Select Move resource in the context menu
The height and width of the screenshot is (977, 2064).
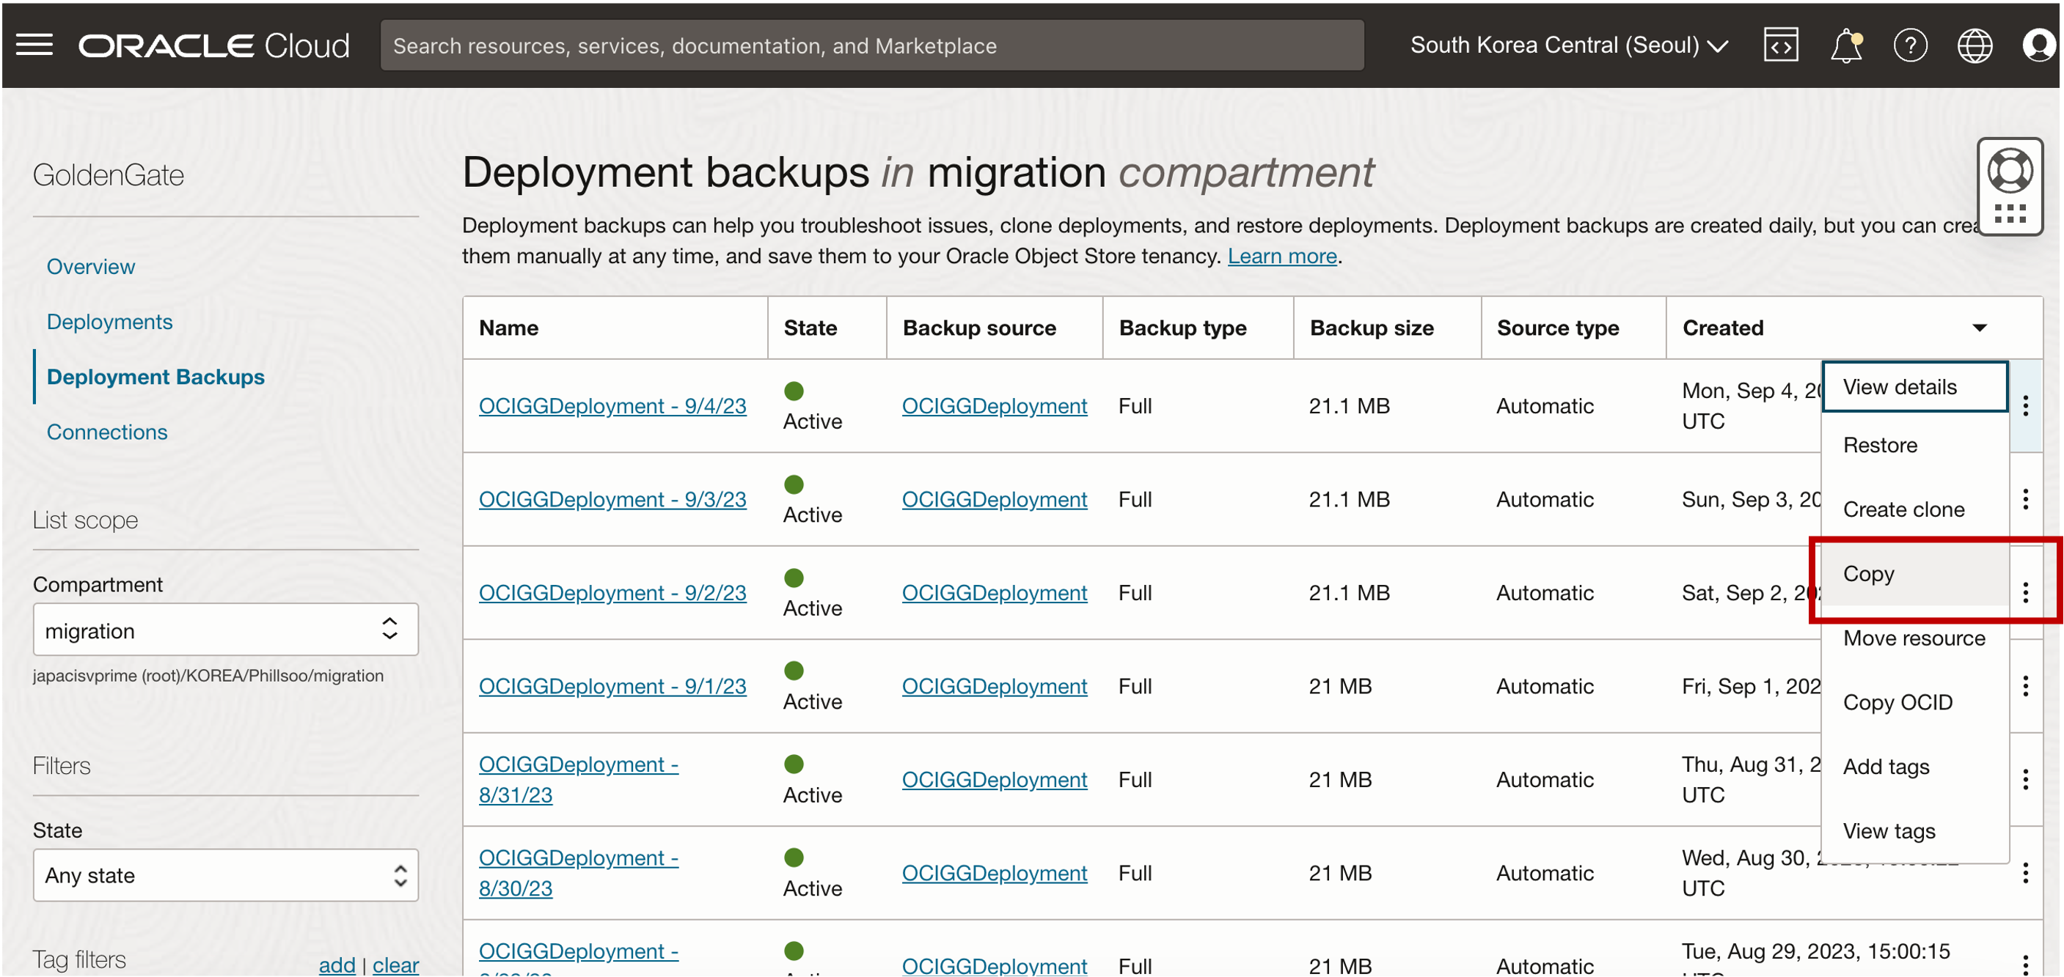(1915, 639)
